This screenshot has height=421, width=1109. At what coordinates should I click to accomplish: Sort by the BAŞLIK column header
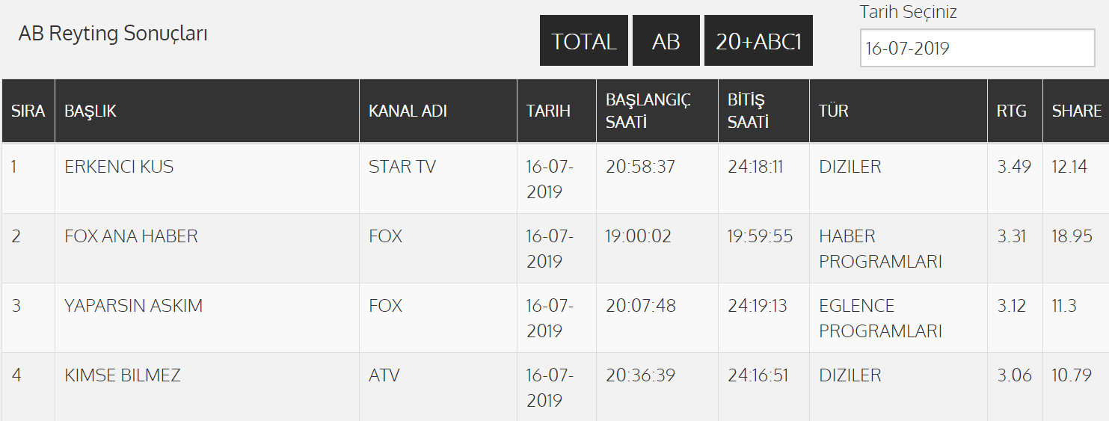click(90, 111)
